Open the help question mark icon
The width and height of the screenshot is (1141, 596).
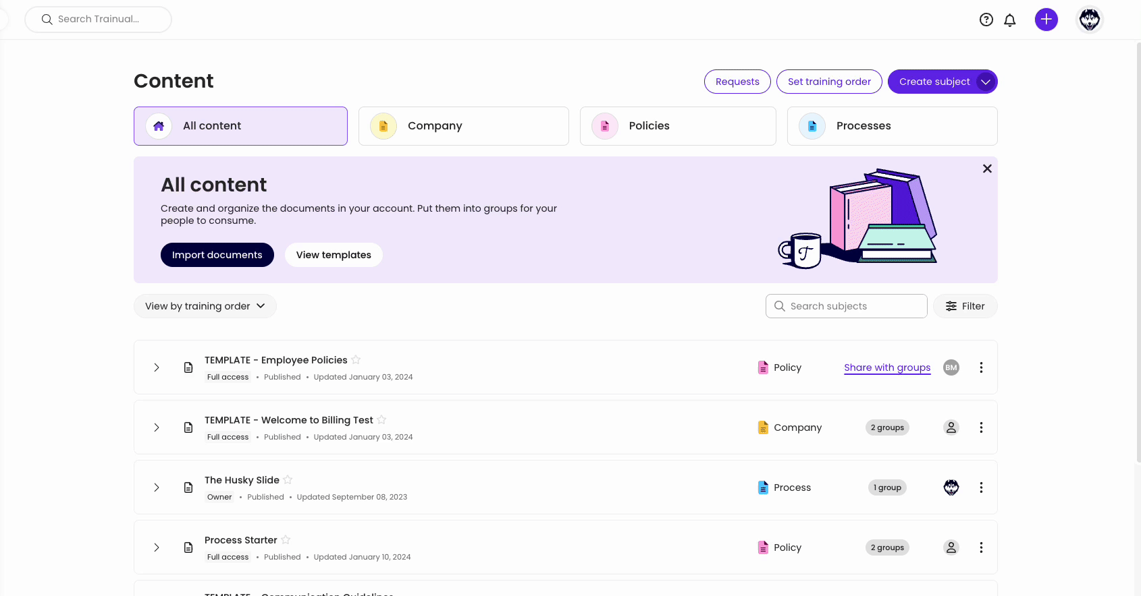pyautogui.click(x=986, y=20)
